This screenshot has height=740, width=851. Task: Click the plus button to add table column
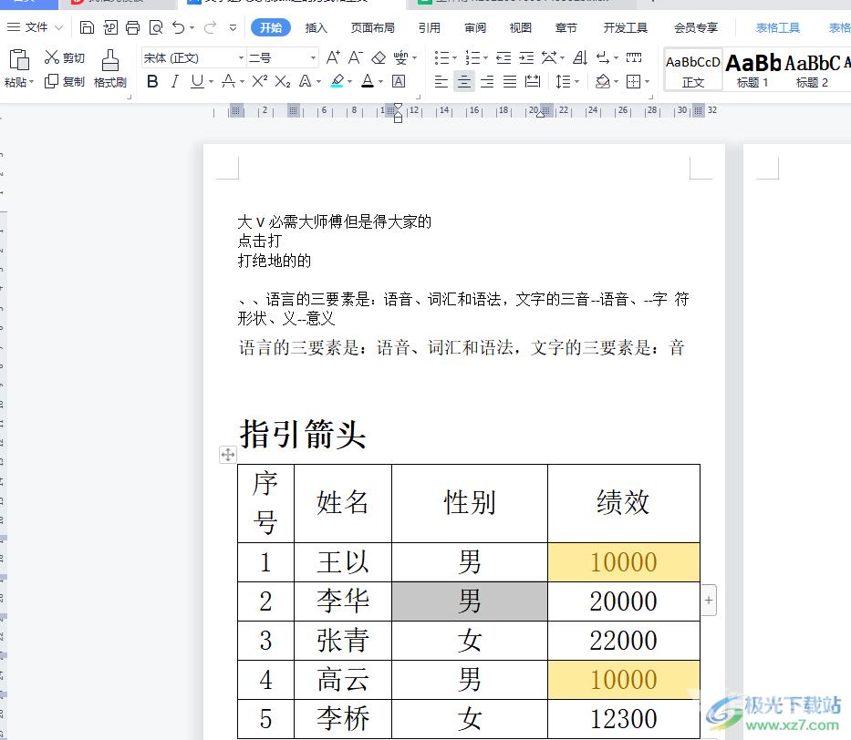(709, 601)
